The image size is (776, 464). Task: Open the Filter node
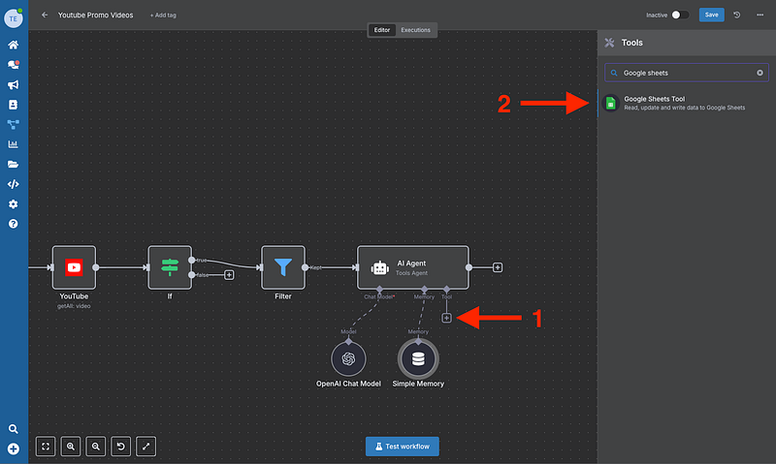tap(283, 267)
